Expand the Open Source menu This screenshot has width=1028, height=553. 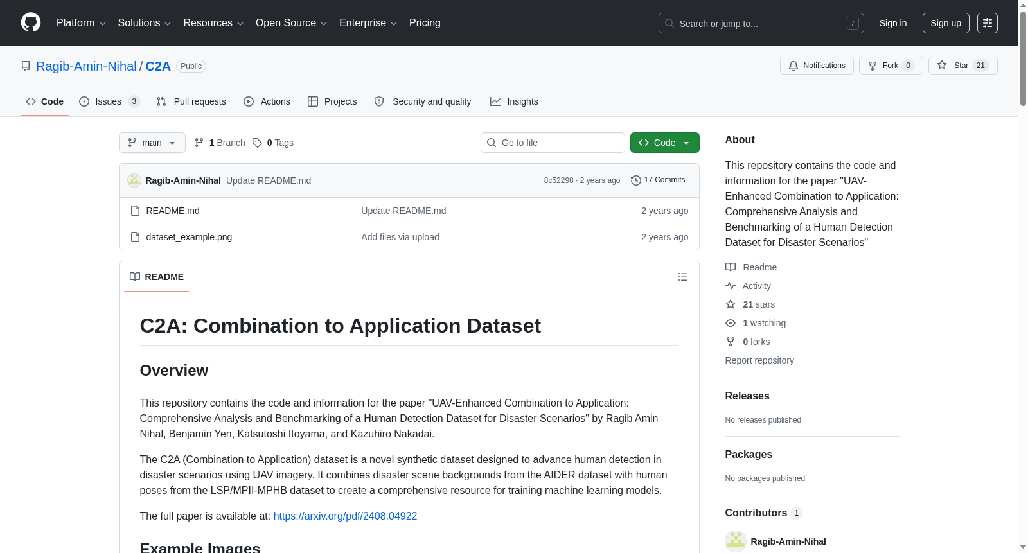click(292, 23)
